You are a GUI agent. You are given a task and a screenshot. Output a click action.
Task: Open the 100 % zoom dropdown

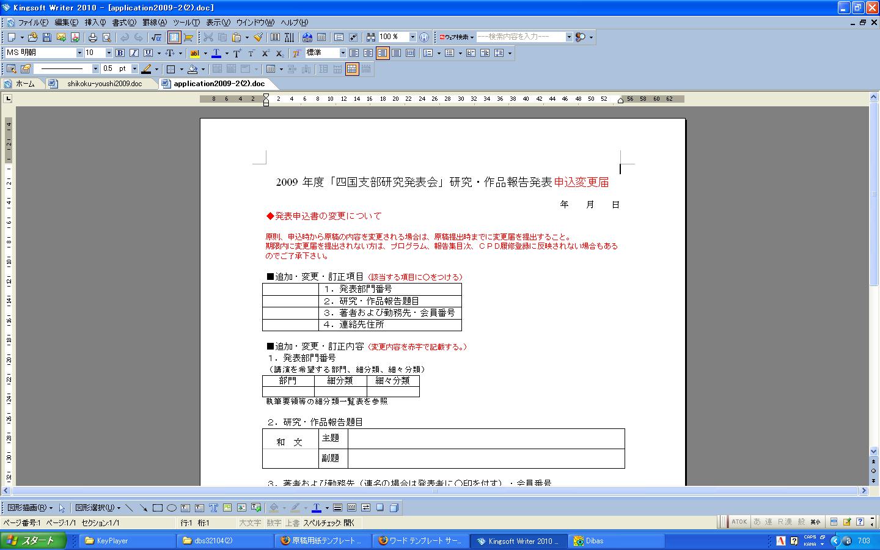click(x=413, y=37)
